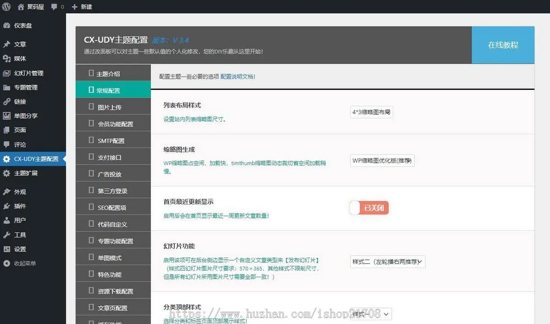The image size is (550, 324).
Task: Click the 仪表盘 dashboard icon
Action: (6, 26)
